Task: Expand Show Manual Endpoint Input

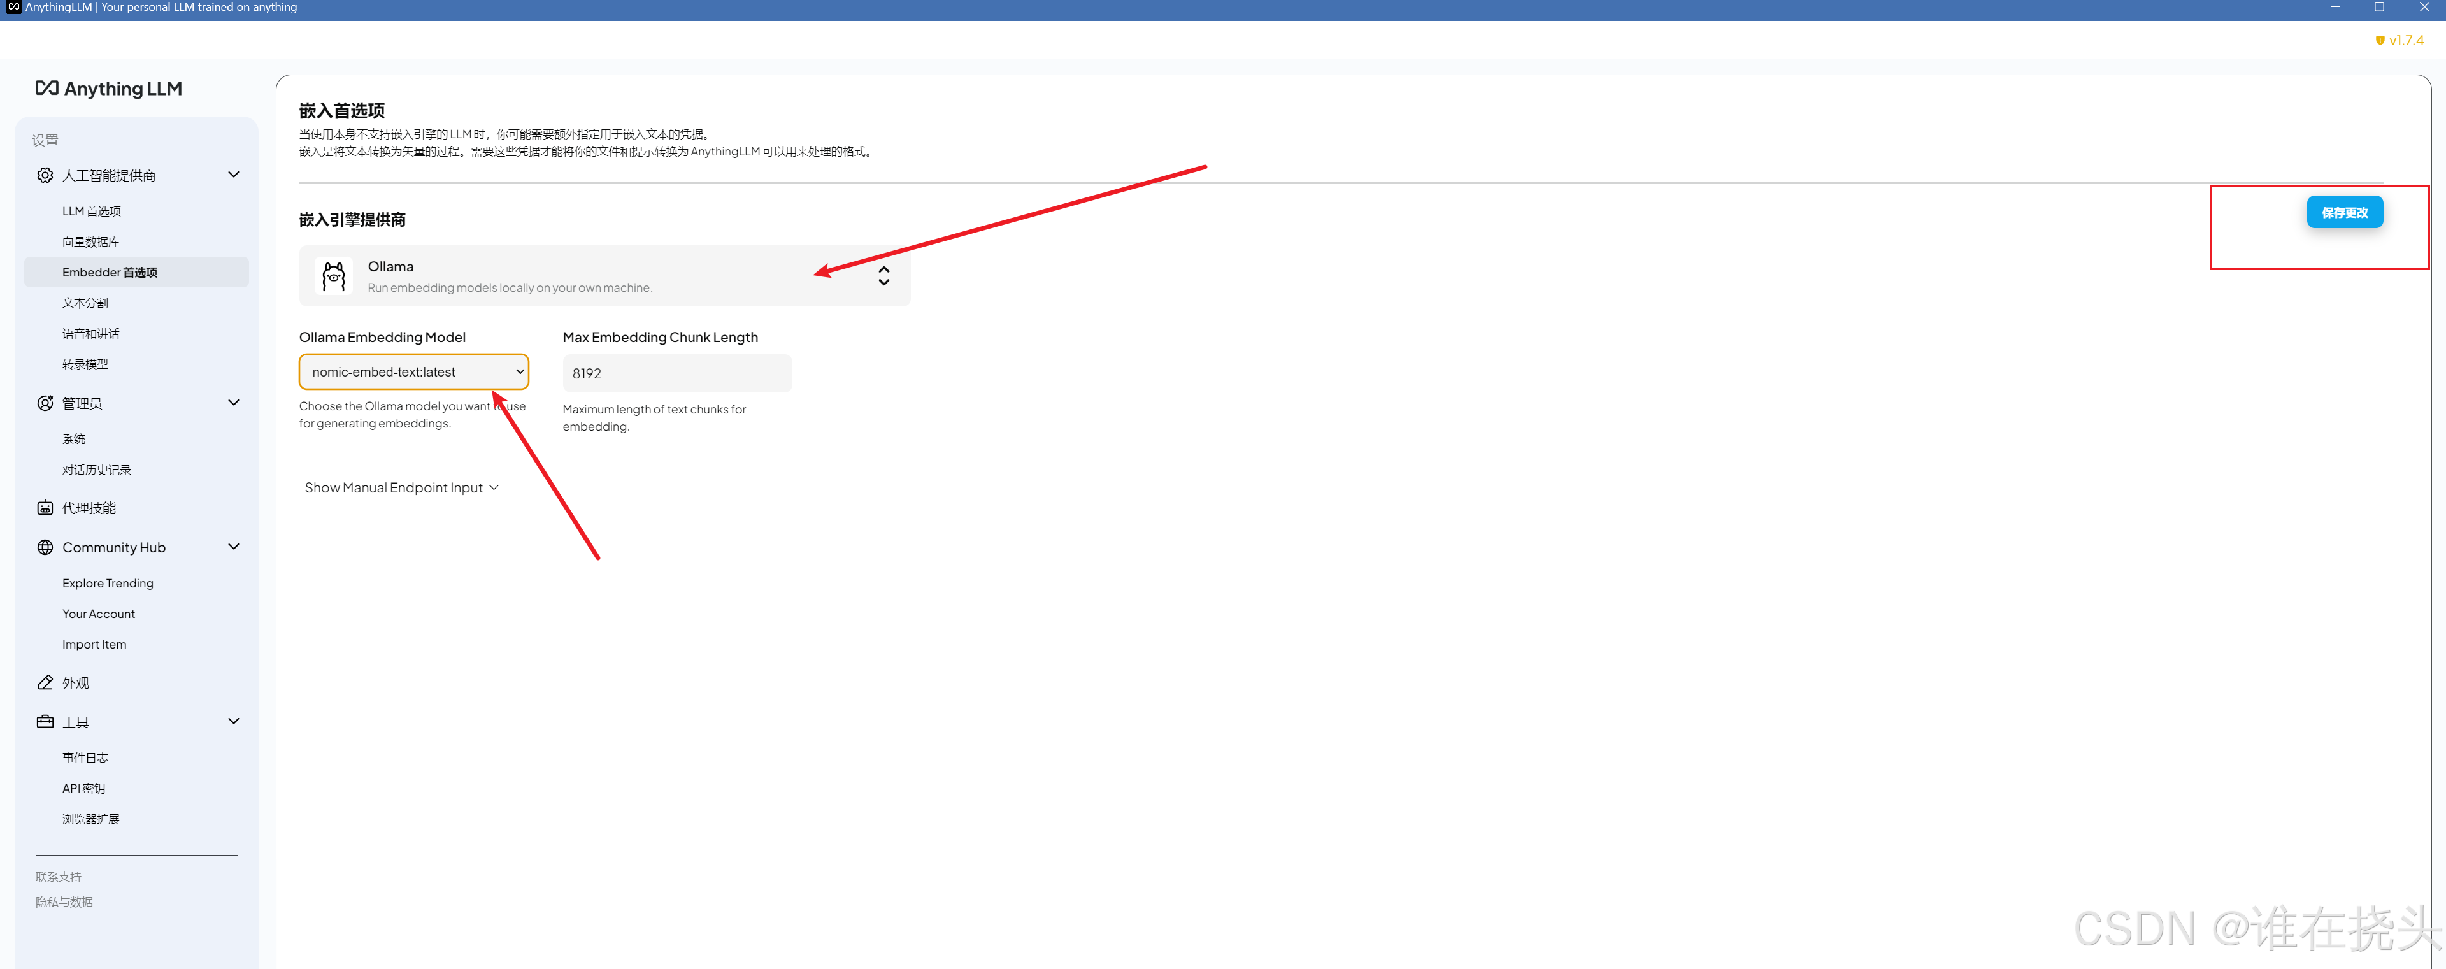Action: click(401, 487)
